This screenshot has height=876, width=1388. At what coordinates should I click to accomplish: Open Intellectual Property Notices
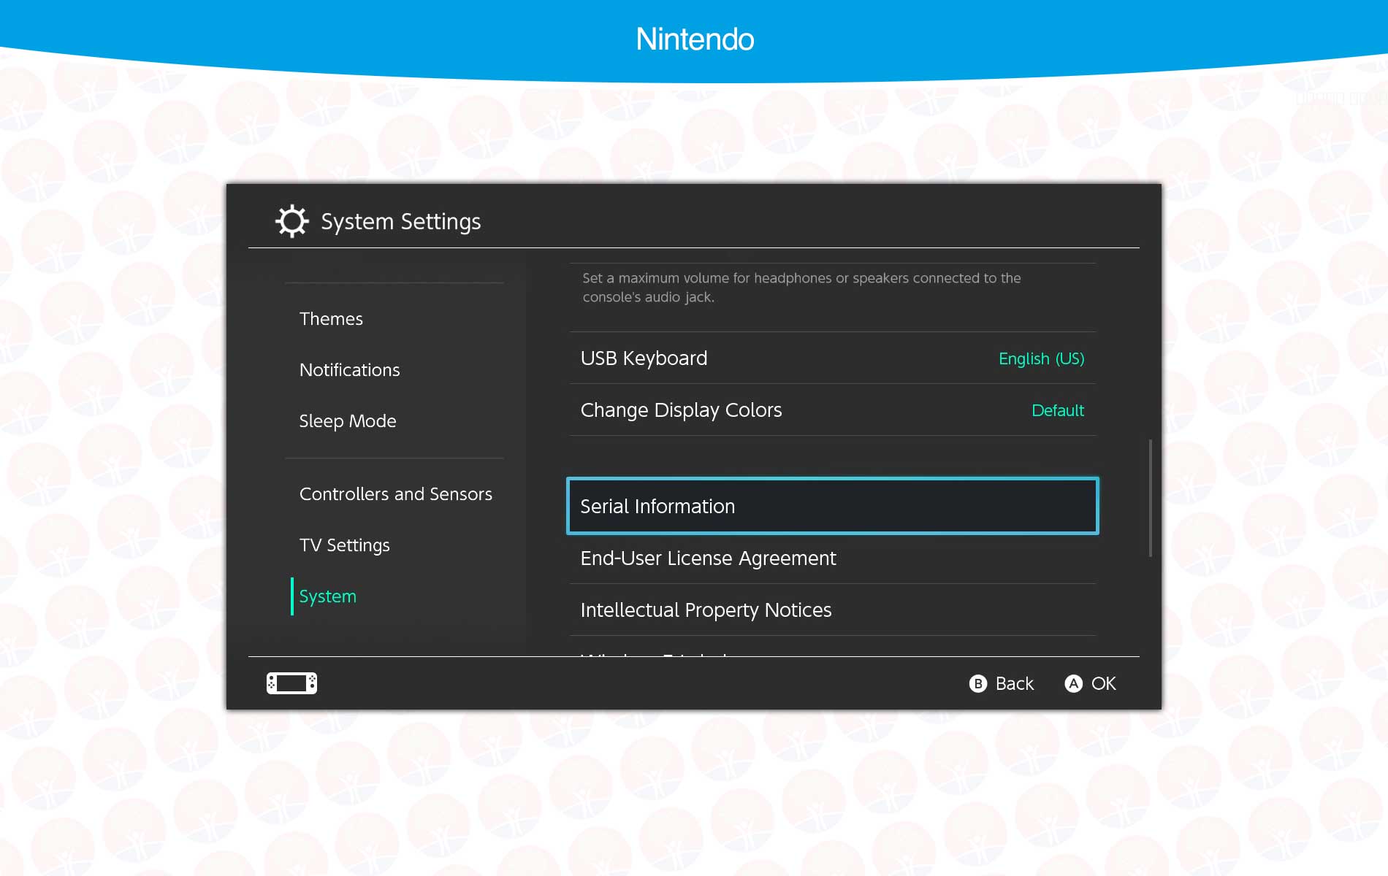click(833, 610)
